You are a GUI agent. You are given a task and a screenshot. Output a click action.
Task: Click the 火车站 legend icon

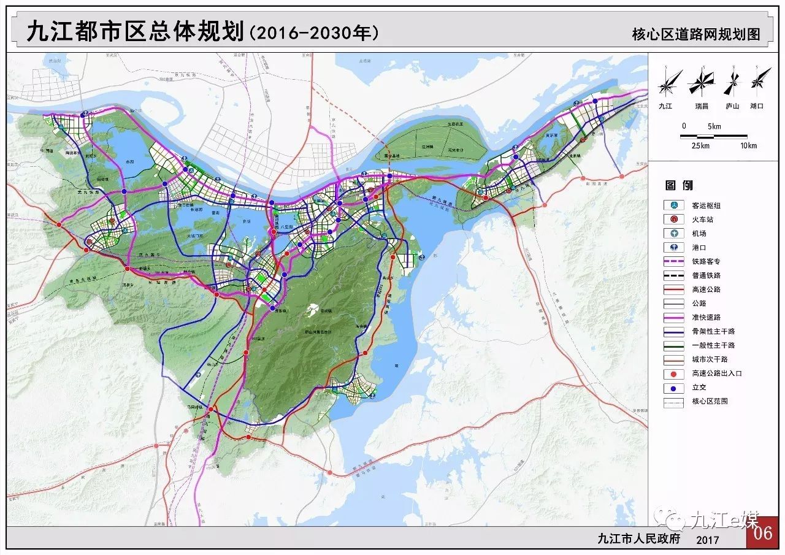point(674,220)
